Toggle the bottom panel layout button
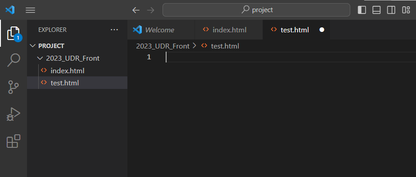Viewport: 416px width, 177px height. pos(376,10)
